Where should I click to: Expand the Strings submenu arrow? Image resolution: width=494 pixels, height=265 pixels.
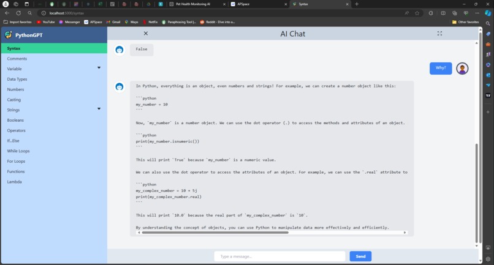[x=99, y=108]
